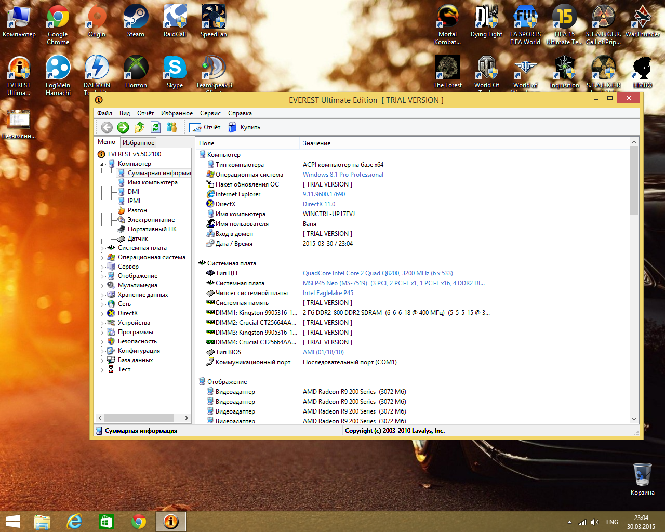This screenshot has width=665, height=532.
Task: Open the Steam desktop shortcut
Action: pos(136,21)
